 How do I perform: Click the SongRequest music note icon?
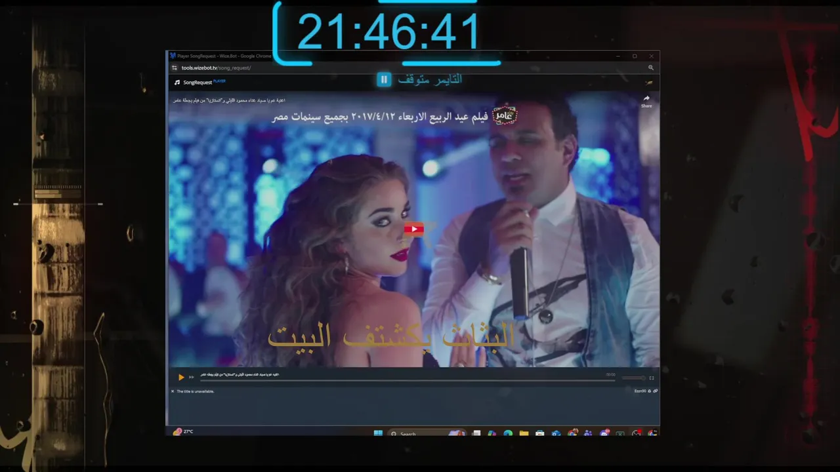coord(177,83)
